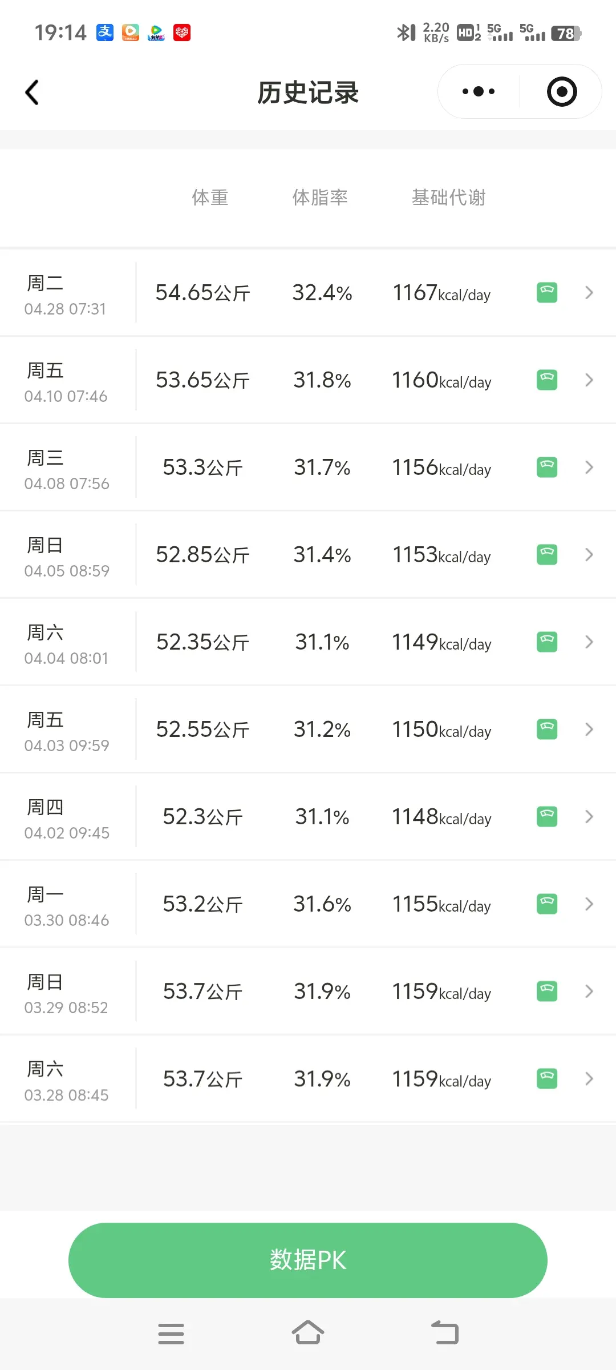The width and height of the screenshot is (616, 1370).
Task: Open the 周四 04.02 09:45 record
Action: [308, 817]
